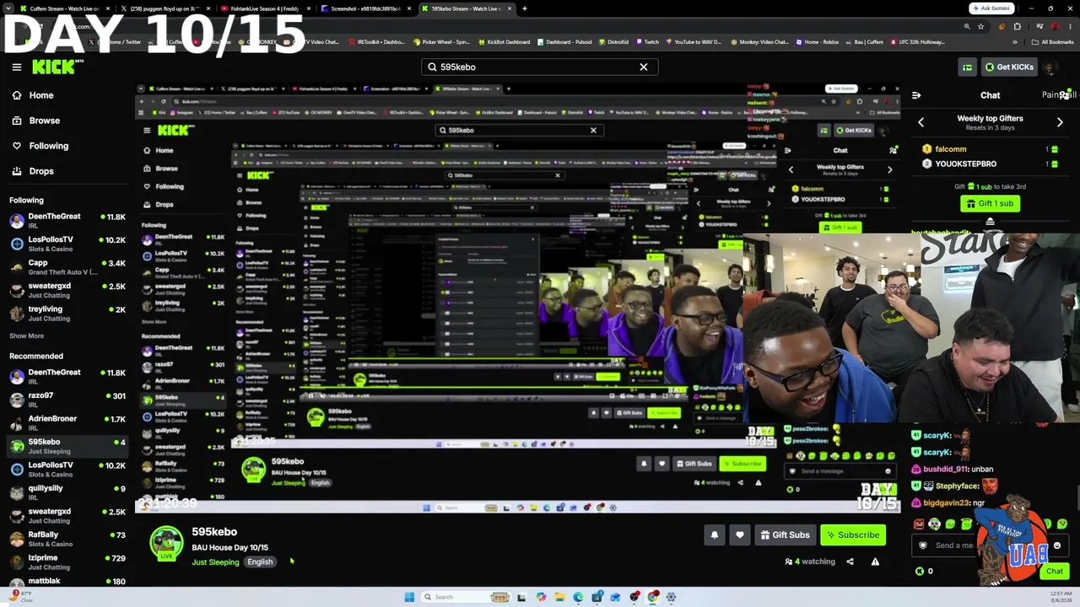Screen dimensions: 1080x607
Task: Follow 595kebo with the heart button
Action: 739,534
